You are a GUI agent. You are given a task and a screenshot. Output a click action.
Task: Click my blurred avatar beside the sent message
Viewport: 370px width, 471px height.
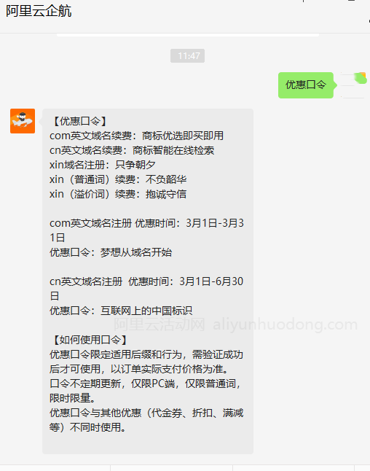point(353,85)
